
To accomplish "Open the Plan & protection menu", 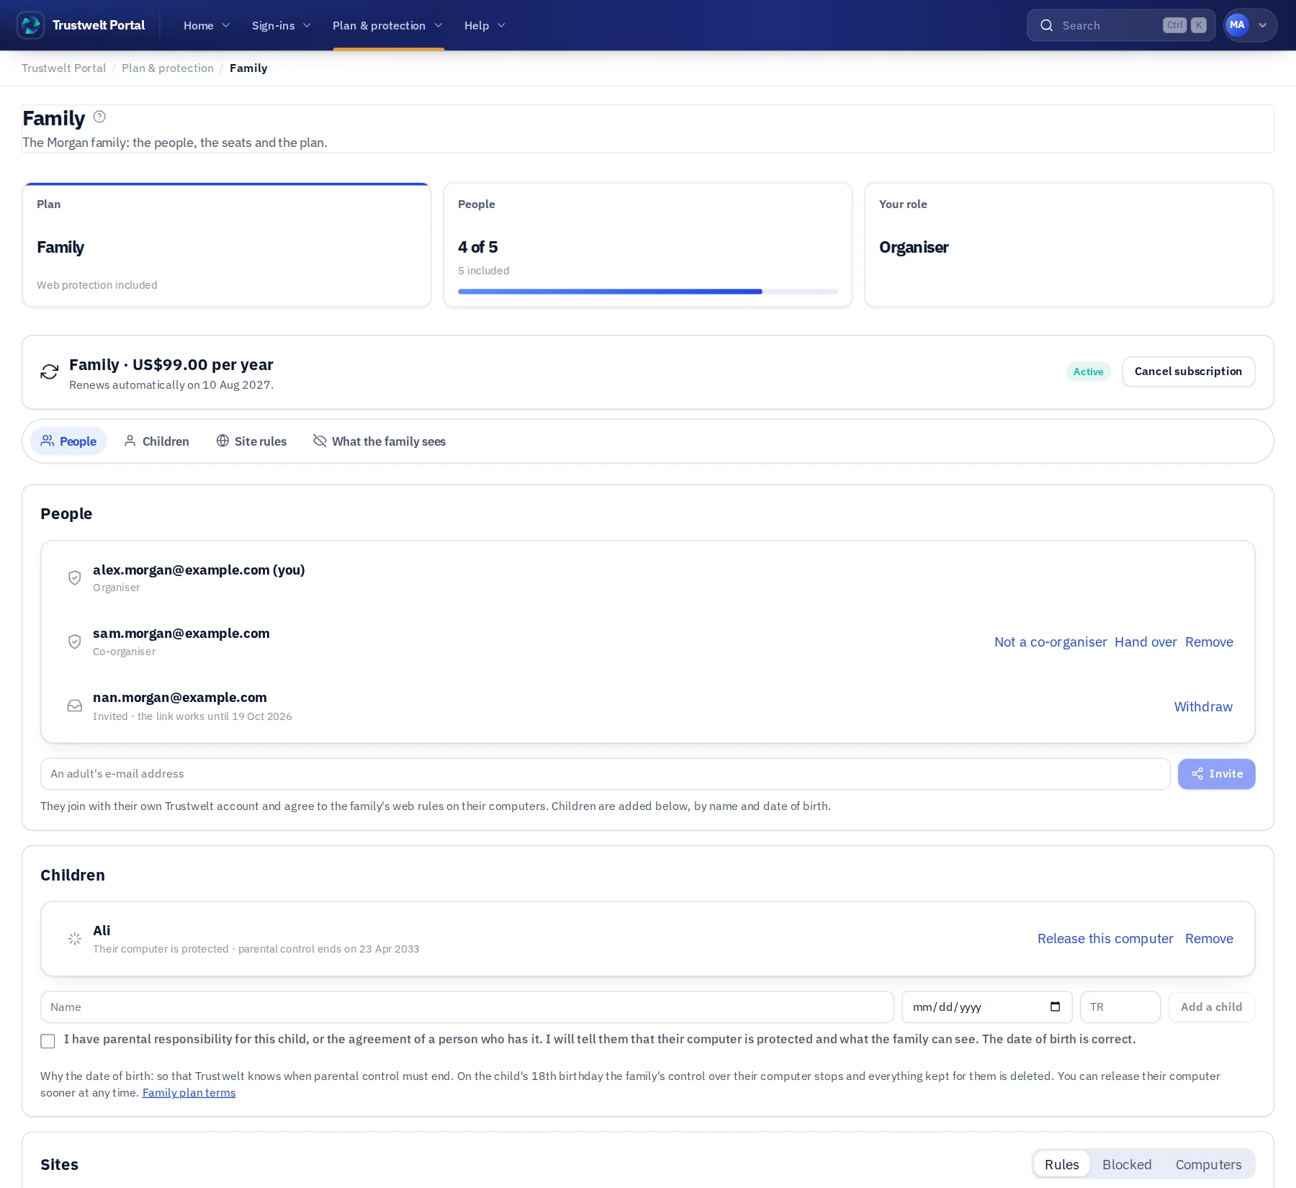I will tap(387, 25).
